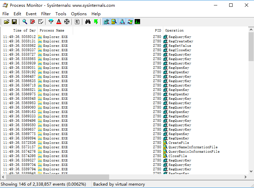
Task: Select the RegSetValue operation row
Action: click(x=124, y=45)
